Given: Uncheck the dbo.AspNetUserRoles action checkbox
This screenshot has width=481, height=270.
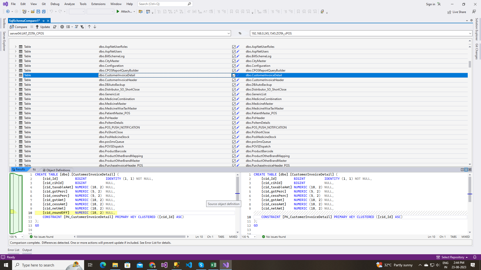Looking at the screenshot, I should point(234,47).
